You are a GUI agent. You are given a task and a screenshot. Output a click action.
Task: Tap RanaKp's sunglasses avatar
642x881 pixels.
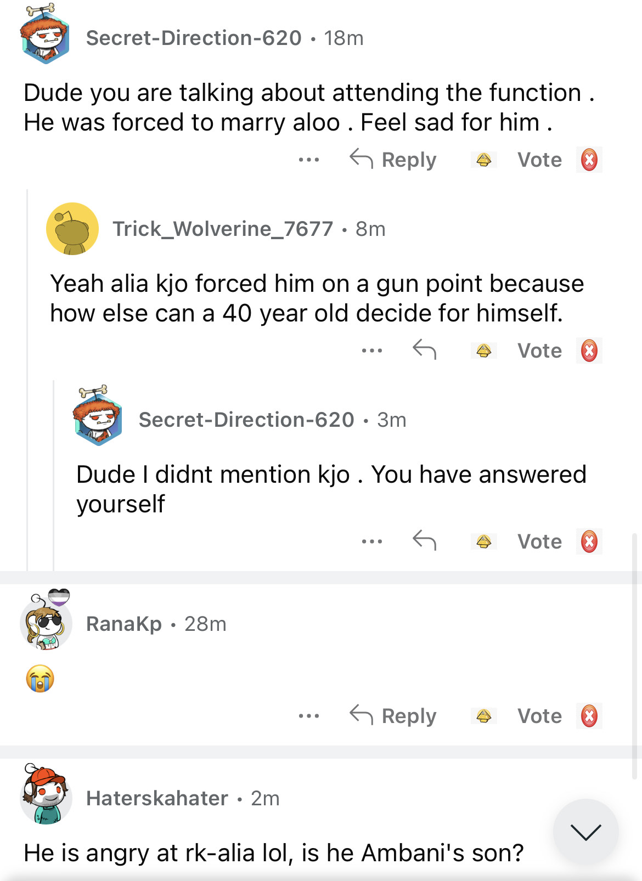[x=47, y=623]
